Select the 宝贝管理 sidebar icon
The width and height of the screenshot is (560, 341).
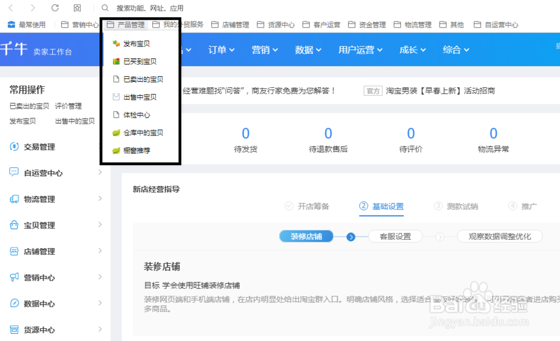(13, 225)
